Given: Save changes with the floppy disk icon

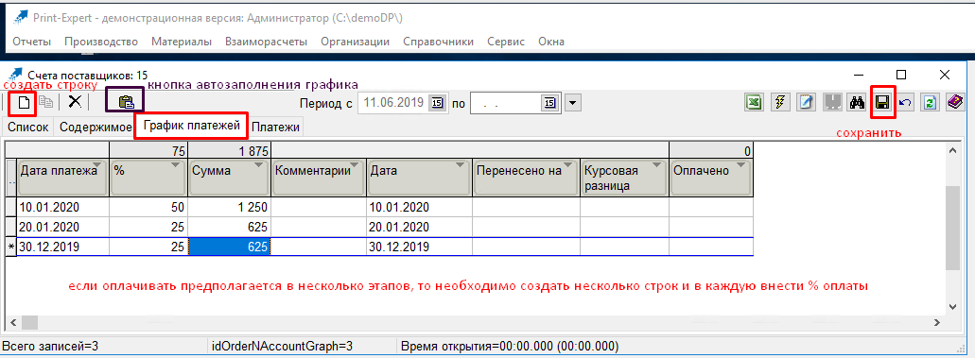Looking at the screenshot, I should (883, 103).
